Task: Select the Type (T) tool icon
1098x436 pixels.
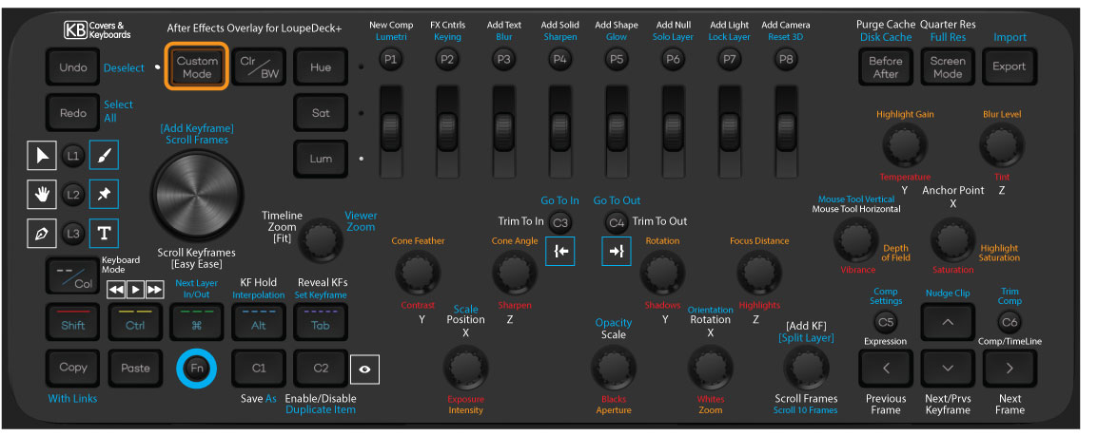Action: 104,234
